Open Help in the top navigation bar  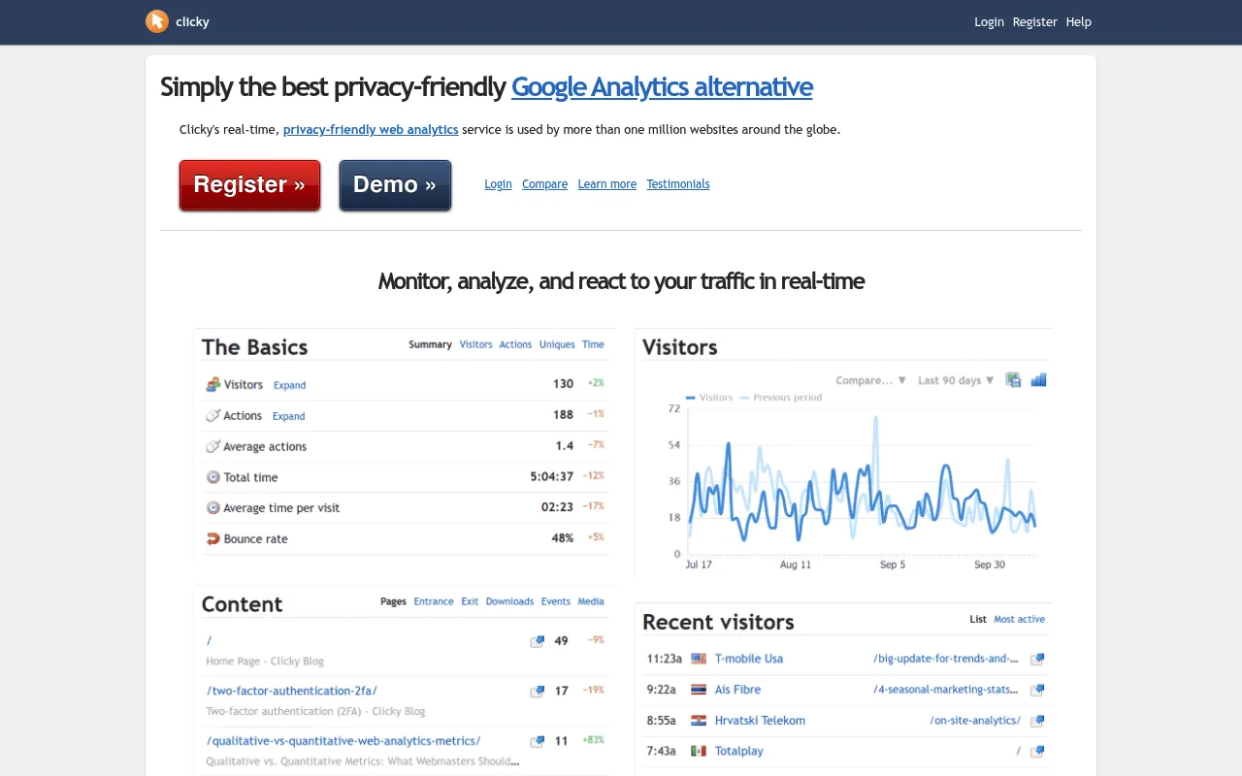(x=1078, y=21)
